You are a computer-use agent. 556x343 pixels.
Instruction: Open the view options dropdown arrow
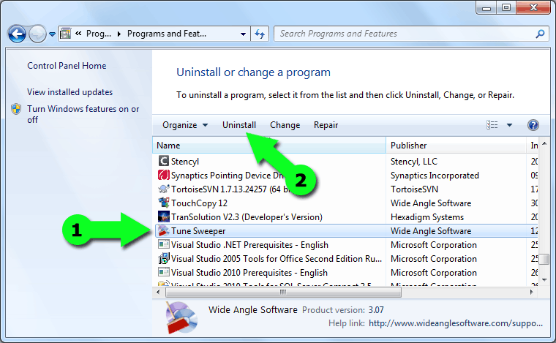pos(510,125)
